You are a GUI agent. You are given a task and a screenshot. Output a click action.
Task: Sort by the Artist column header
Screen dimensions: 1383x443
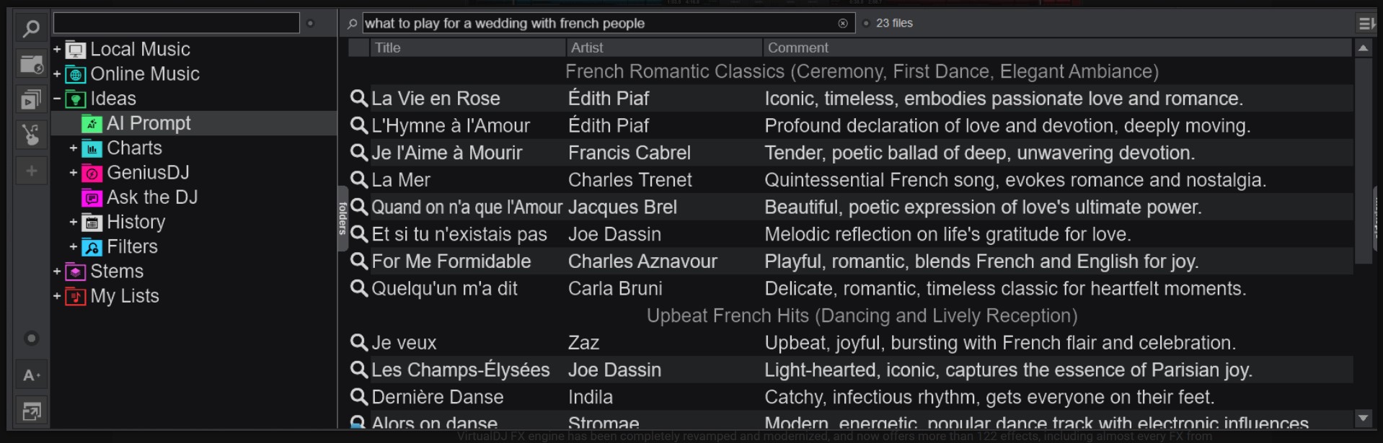pyautogui.click(x=663, y=48)
